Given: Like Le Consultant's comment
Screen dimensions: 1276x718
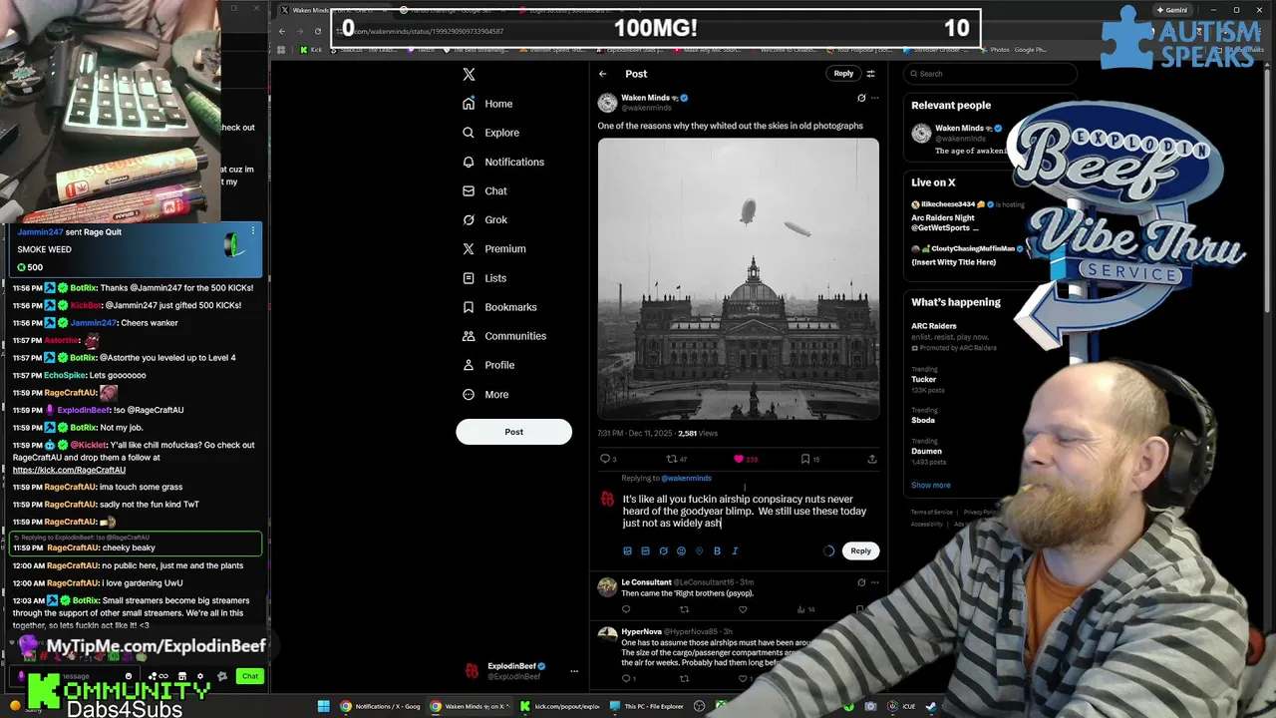Looking at the screenshot, I should coord(743,609).
